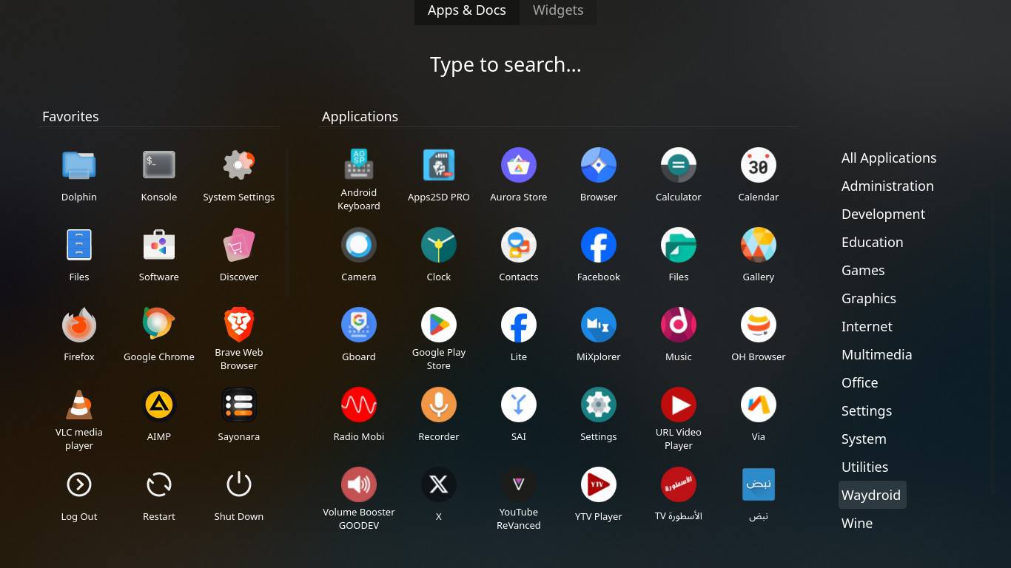
Task: Select the Internet category
Action: click(867, 326)
